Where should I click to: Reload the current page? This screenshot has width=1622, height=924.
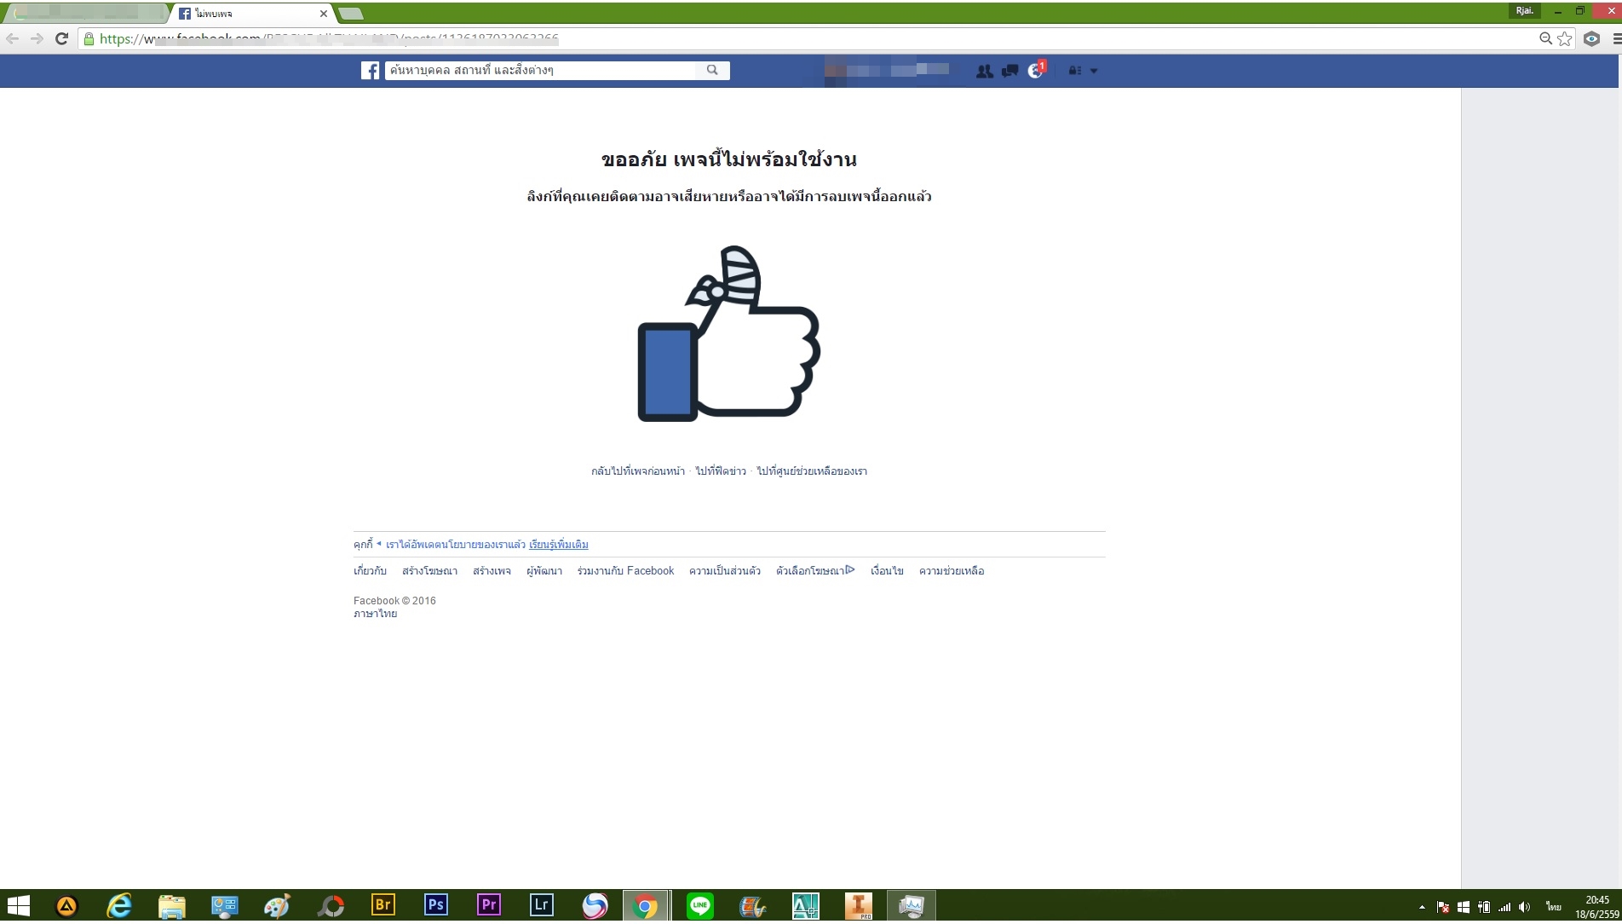(61, 38)
